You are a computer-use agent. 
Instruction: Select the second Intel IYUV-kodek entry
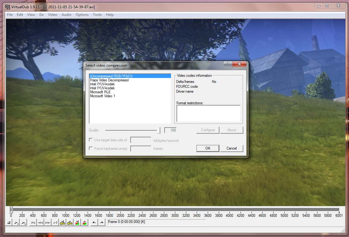tap(130, 88)
